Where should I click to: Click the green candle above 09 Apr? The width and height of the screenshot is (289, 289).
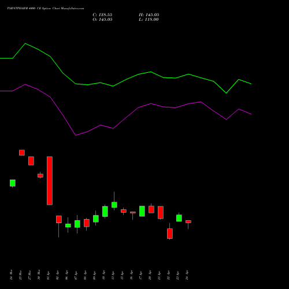tap(96, 218)
